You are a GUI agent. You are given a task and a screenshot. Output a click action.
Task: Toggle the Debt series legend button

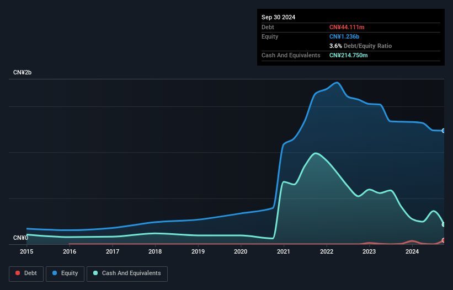click(26, 273)
